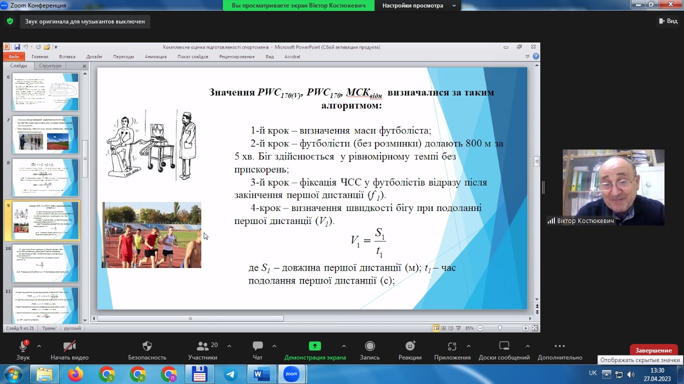Image resolution: width=684 pixels, height=384 pixels.
Task: Open the Security shield icon
Action: click(147, 346)
